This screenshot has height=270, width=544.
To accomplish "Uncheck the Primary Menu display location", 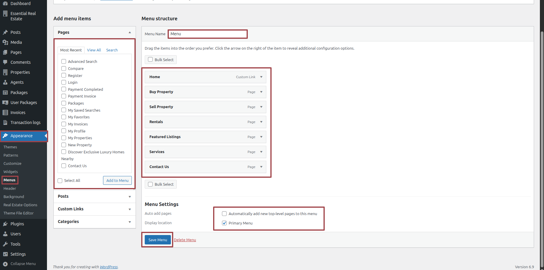I will tap(224, 223).
